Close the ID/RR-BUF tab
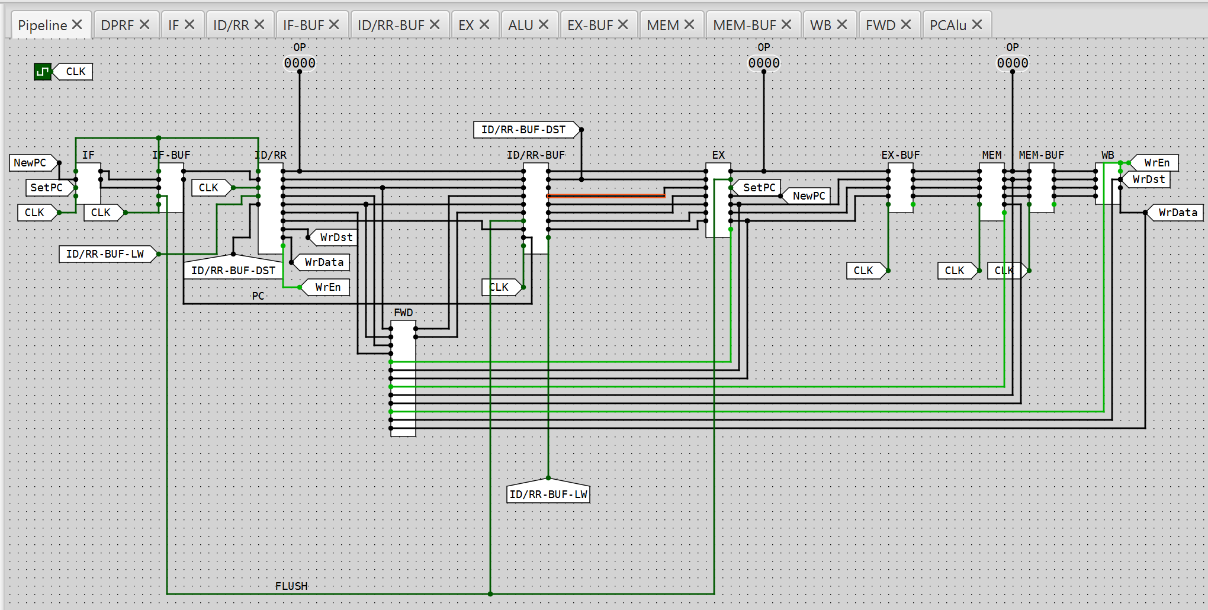 coord(435,24)
